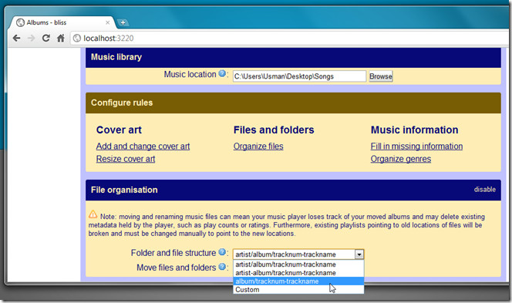
Task: Select the Albums - bliss tab
Action: (62, 22)
